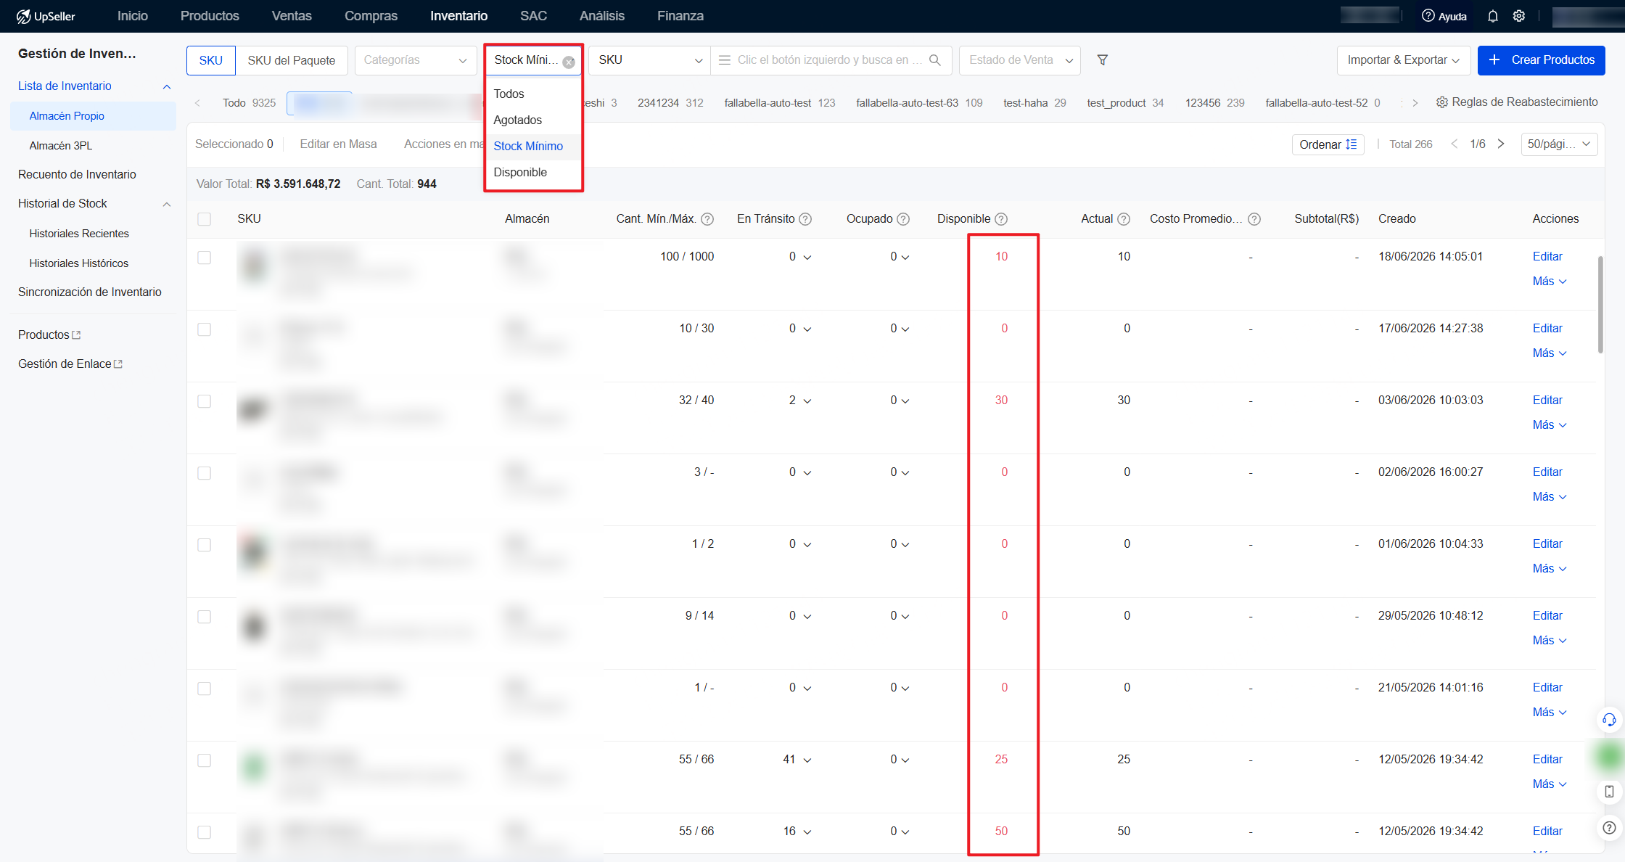Image resolution: width=1625 pixels, height=862 pixels.
Task: Open the customer support headset icon
Action: 1609,720
